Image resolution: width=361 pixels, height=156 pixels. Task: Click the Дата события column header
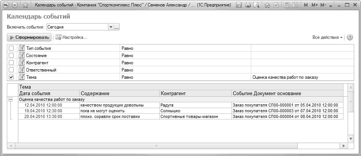point(49,94)
